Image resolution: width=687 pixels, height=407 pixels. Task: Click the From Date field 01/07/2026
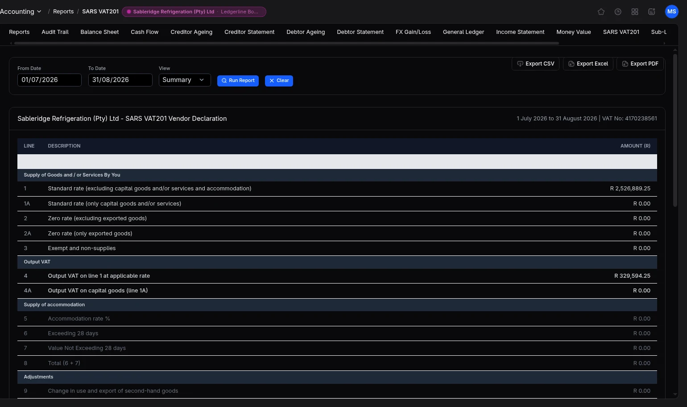pos(50,80)
